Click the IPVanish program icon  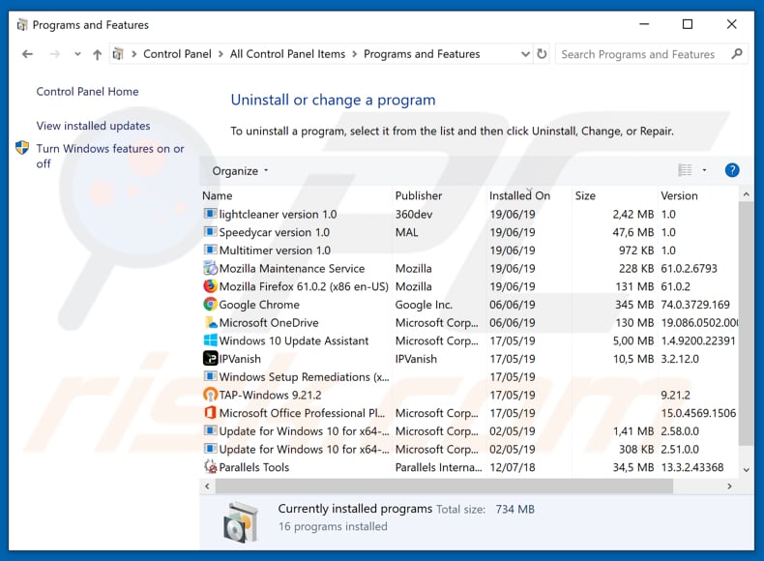(x=210, y=358)
